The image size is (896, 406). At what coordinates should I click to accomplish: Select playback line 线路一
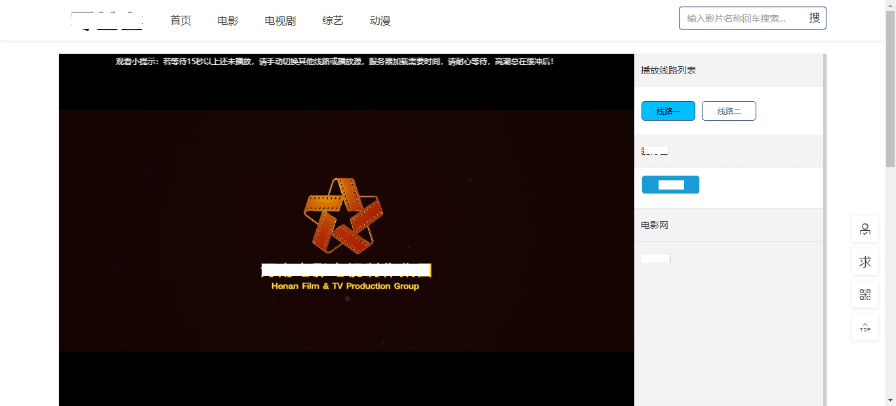[668, 110]
